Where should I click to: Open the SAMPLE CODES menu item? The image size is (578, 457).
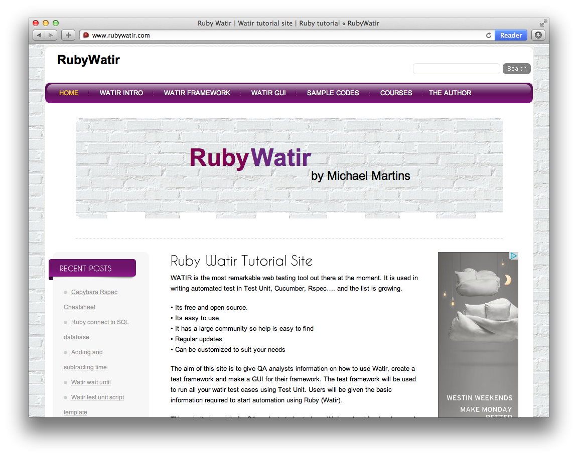click(x=333, y=93)
